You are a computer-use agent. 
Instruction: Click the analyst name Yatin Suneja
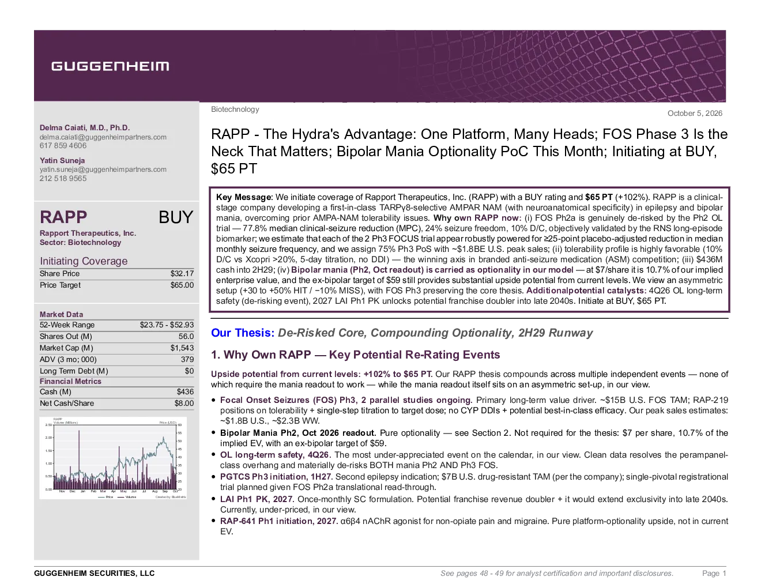coord(62,160)
